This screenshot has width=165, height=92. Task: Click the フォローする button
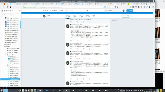[x=126, y=16]
